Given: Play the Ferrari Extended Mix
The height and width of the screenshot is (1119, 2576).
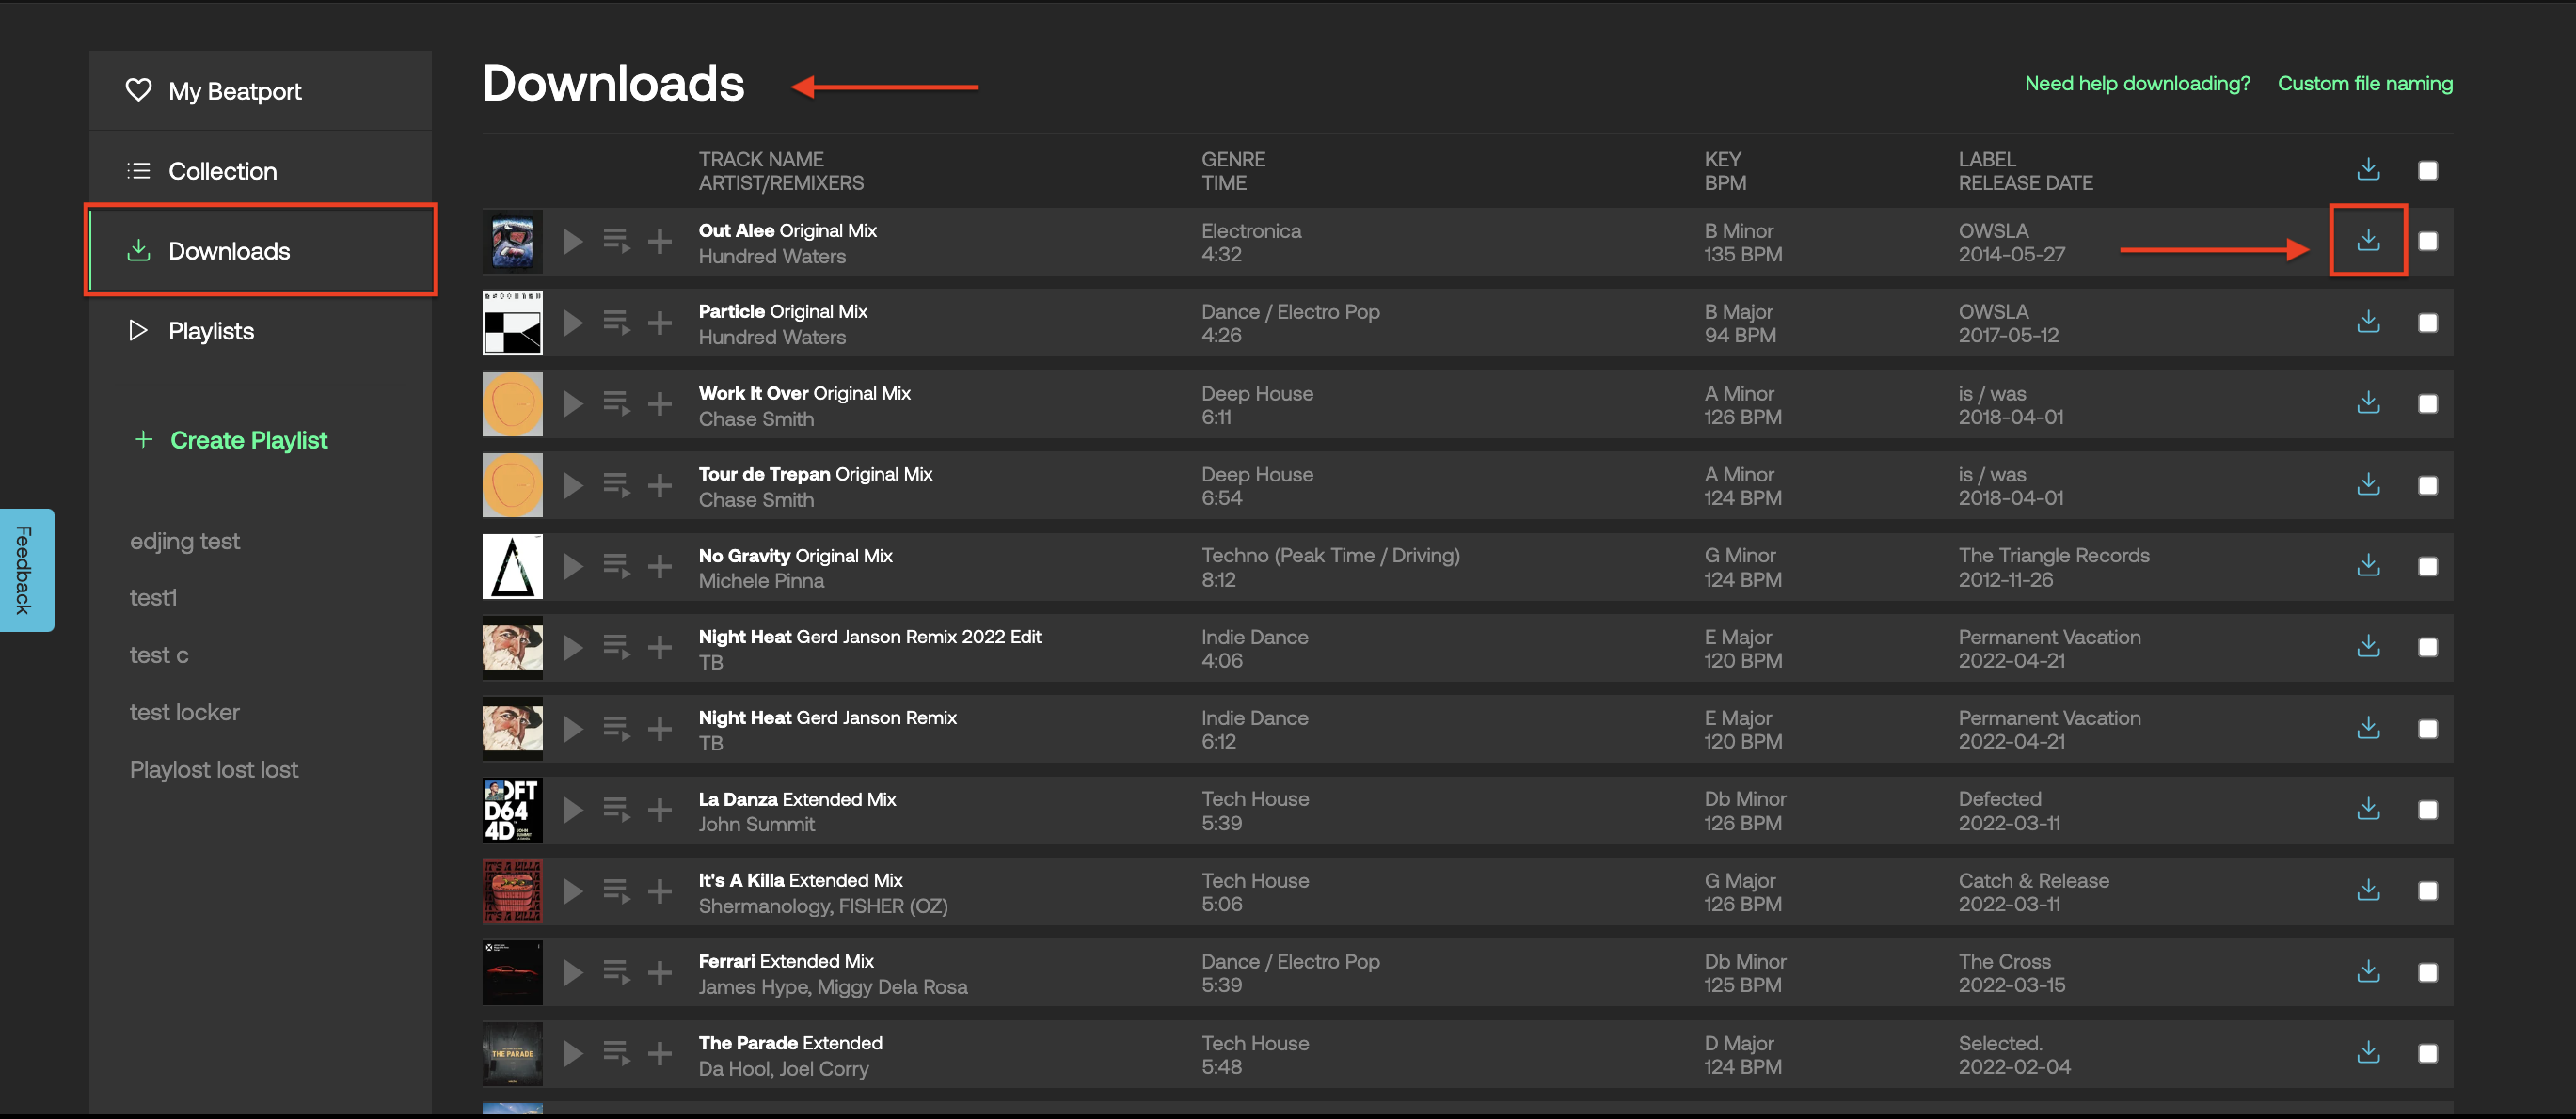Looking at the screenshot, I should (x=573, y=972).
